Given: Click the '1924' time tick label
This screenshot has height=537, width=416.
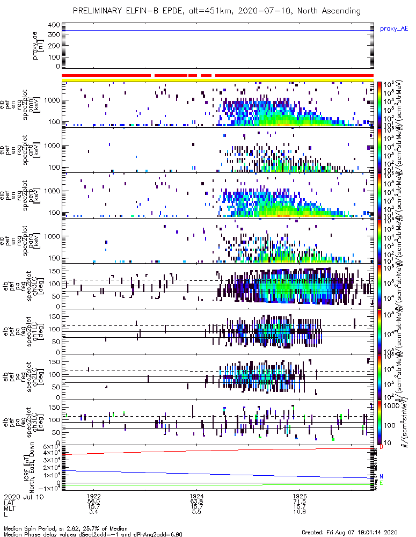Looking at the screenshot, I should tap(196, 496).
